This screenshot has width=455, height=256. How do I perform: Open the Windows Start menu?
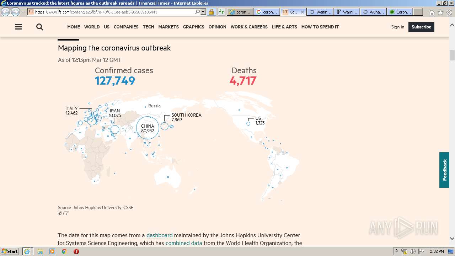pyautogui.click(x=10, y=251)
